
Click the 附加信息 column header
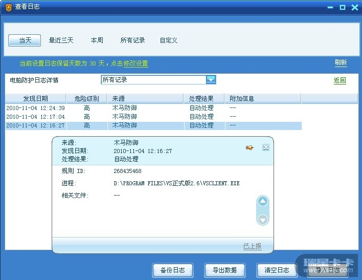[263, 99]
